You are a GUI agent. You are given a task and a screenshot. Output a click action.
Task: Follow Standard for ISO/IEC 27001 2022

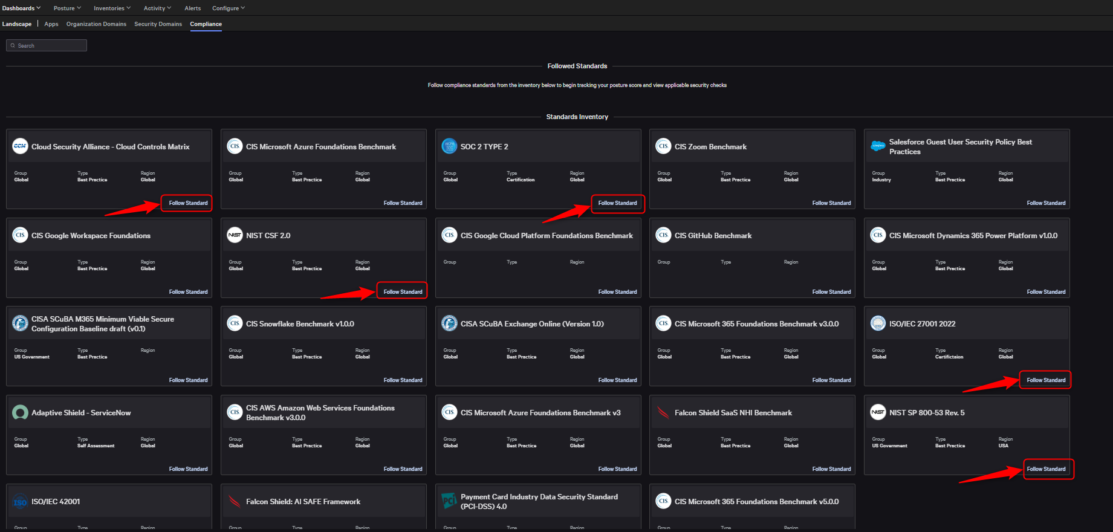(x=1046, y=380)
